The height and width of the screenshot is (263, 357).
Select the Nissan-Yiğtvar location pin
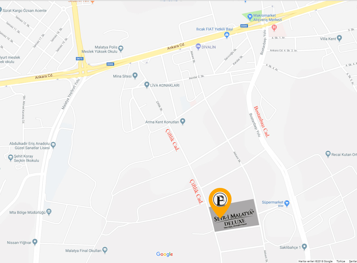tap(35, 242)
